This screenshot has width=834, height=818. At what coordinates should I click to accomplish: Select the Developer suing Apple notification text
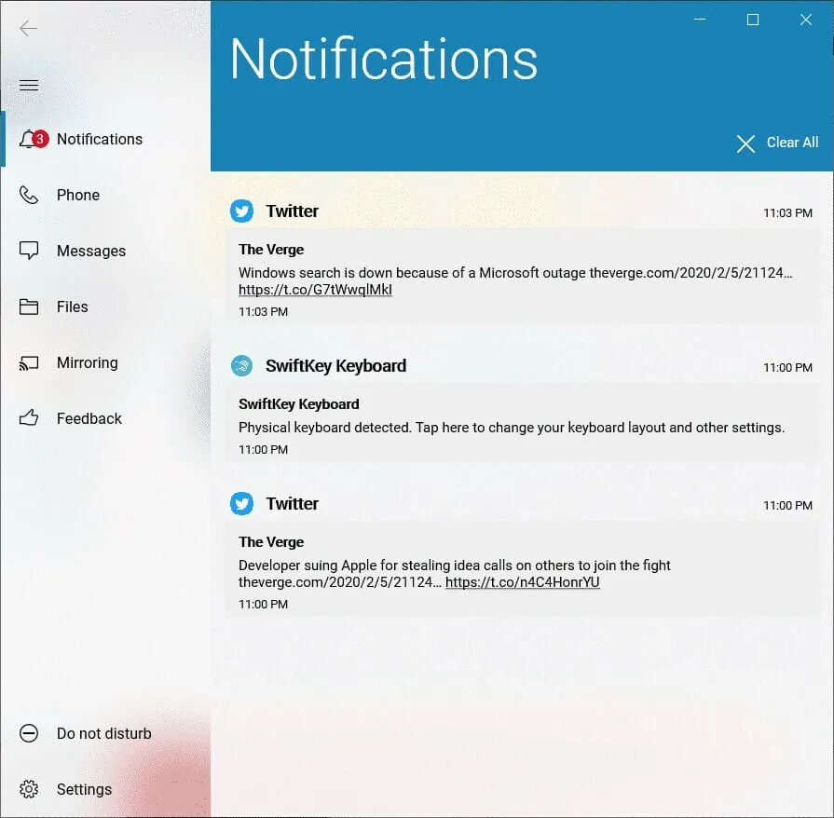pyautogui.click(x=454, y=573)
